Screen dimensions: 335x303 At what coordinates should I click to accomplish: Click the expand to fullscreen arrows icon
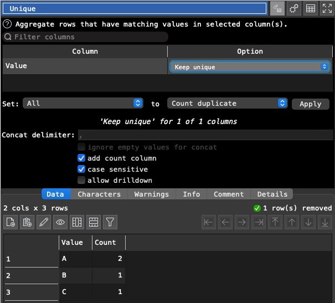coord(327,8)
